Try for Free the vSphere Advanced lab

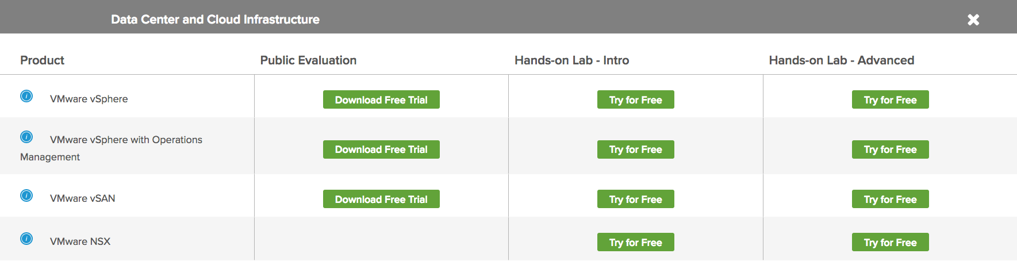point(890,99)
